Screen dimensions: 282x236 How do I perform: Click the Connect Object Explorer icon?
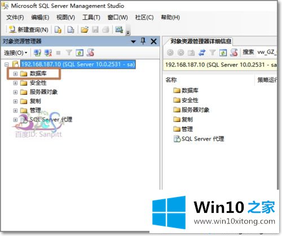37,53
